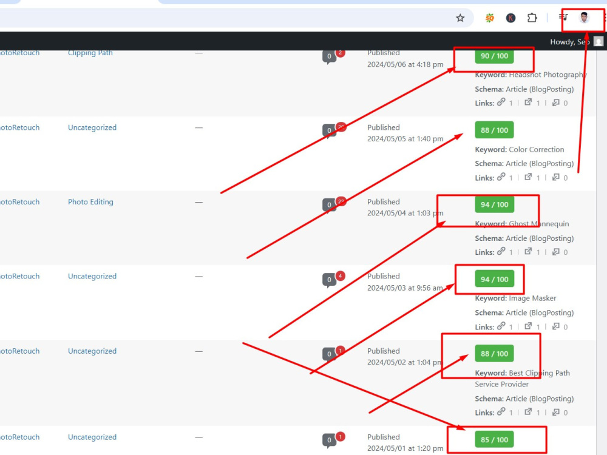This screenshot has width=607, height=455.
Task: Click internal links icon for Best Clipping Path
Action: point(501,411)
